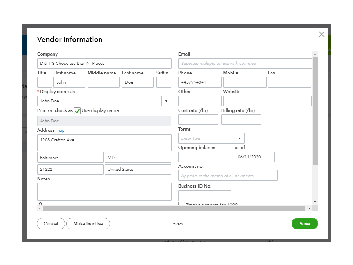353x265 pixels.
Task: Close the Vendor Information dialog
Action: (321, 34)
